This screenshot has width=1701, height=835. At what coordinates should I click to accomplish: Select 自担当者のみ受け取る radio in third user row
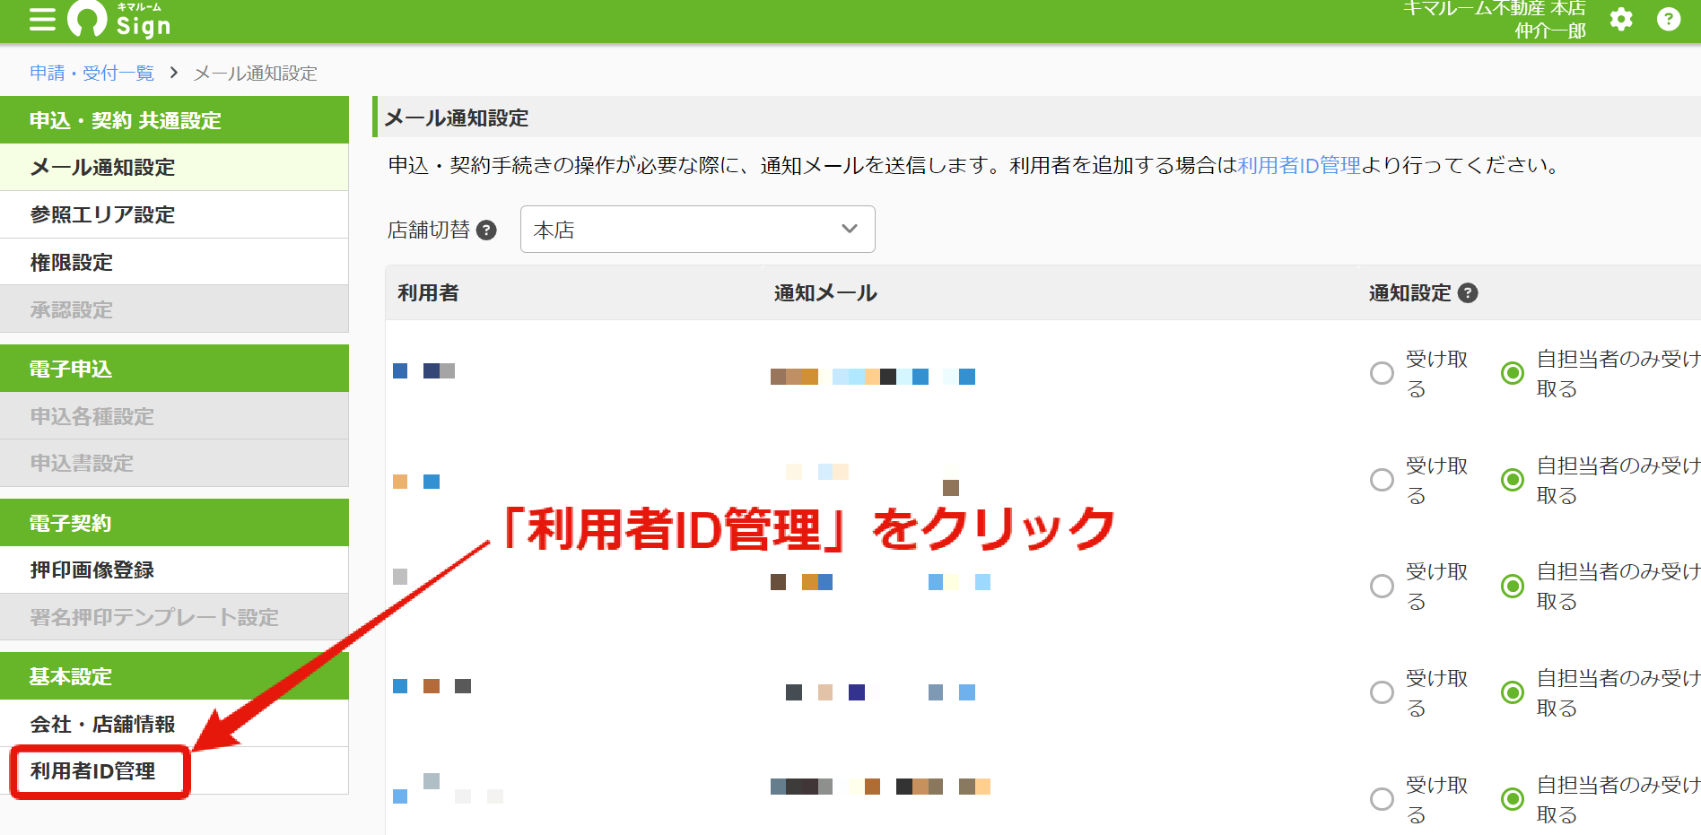point(1513,586)
